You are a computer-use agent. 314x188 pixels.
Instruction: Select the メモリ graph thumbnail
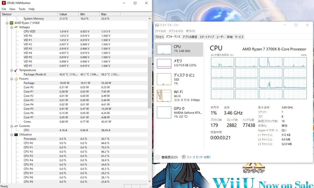[x=164, y=64]
